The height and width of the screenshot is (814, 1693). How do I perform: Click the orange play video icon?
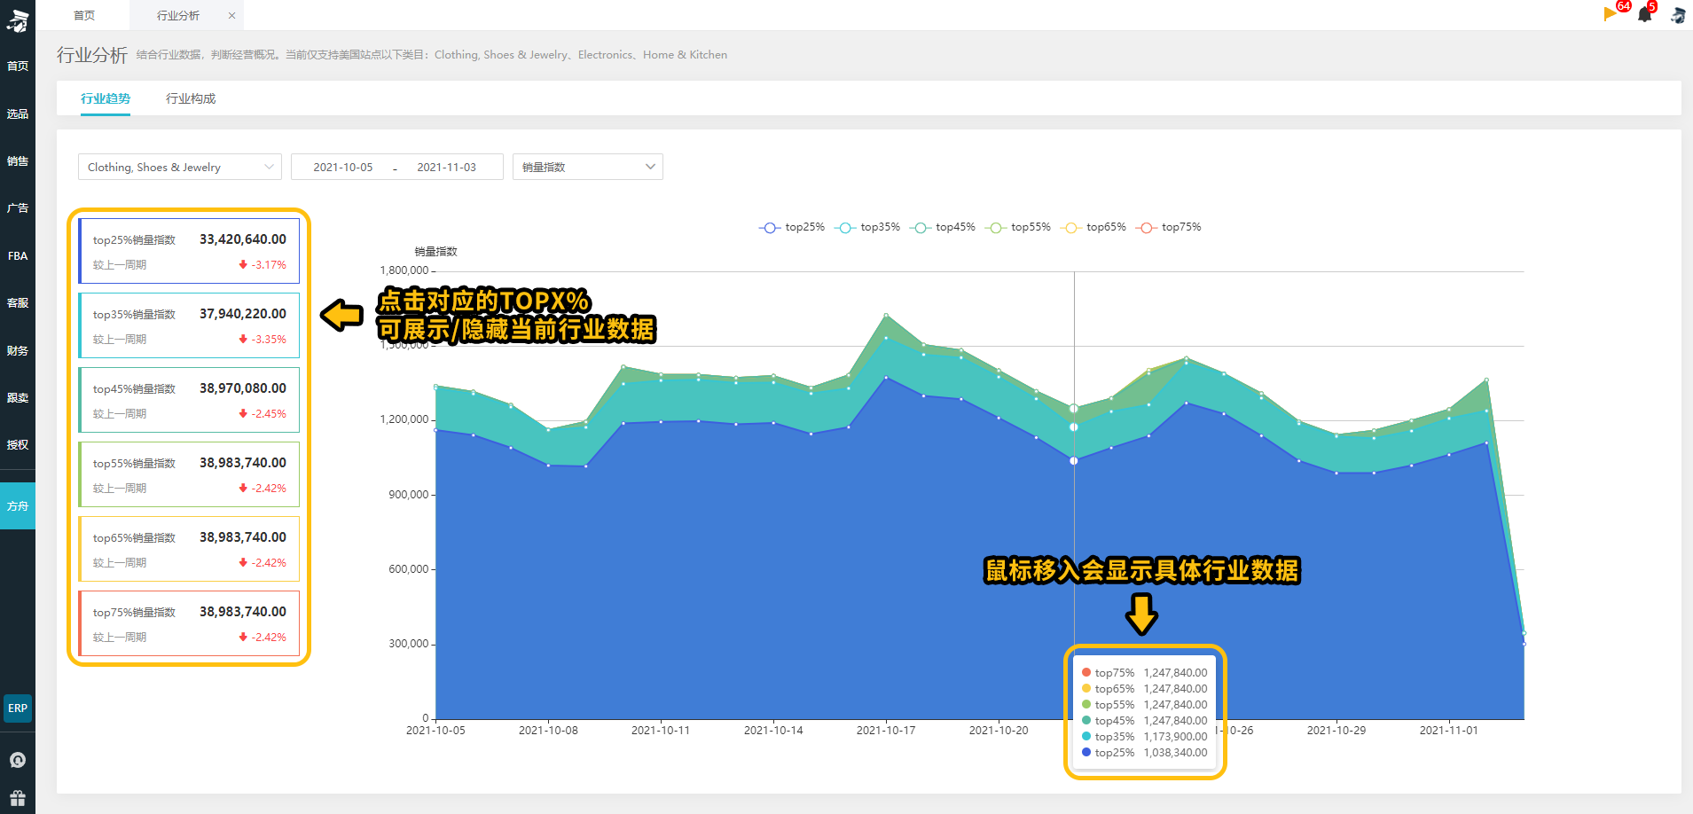pyautogui.click(x=1611, y=13)
